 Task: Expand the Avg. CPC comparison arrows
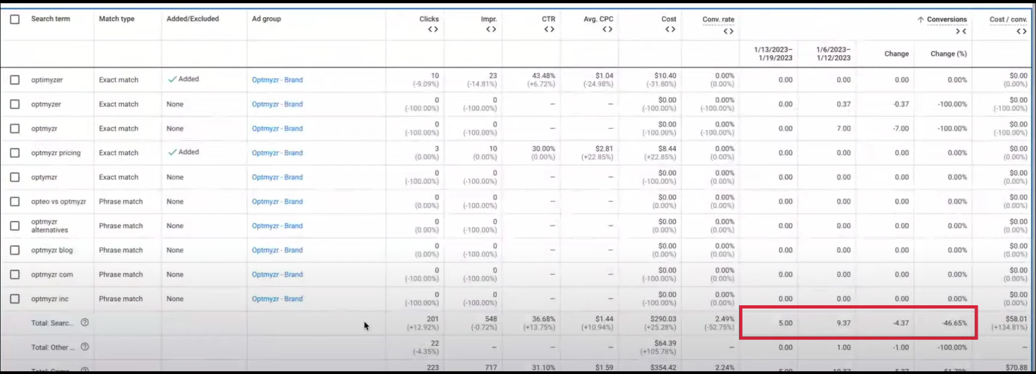tap(608, 29)
